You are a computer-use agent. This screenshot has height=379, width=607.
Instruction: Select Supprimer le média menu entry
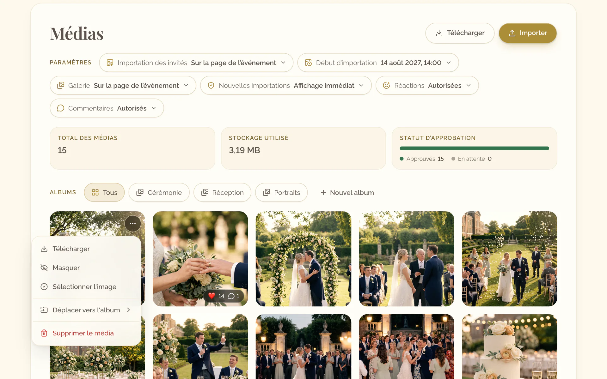86,333
